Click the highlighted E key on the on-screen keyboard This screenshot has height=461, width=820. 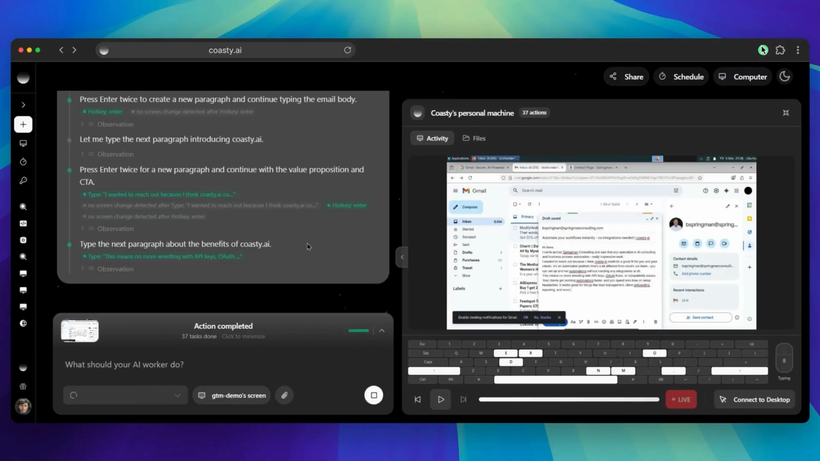click(506, 353)
